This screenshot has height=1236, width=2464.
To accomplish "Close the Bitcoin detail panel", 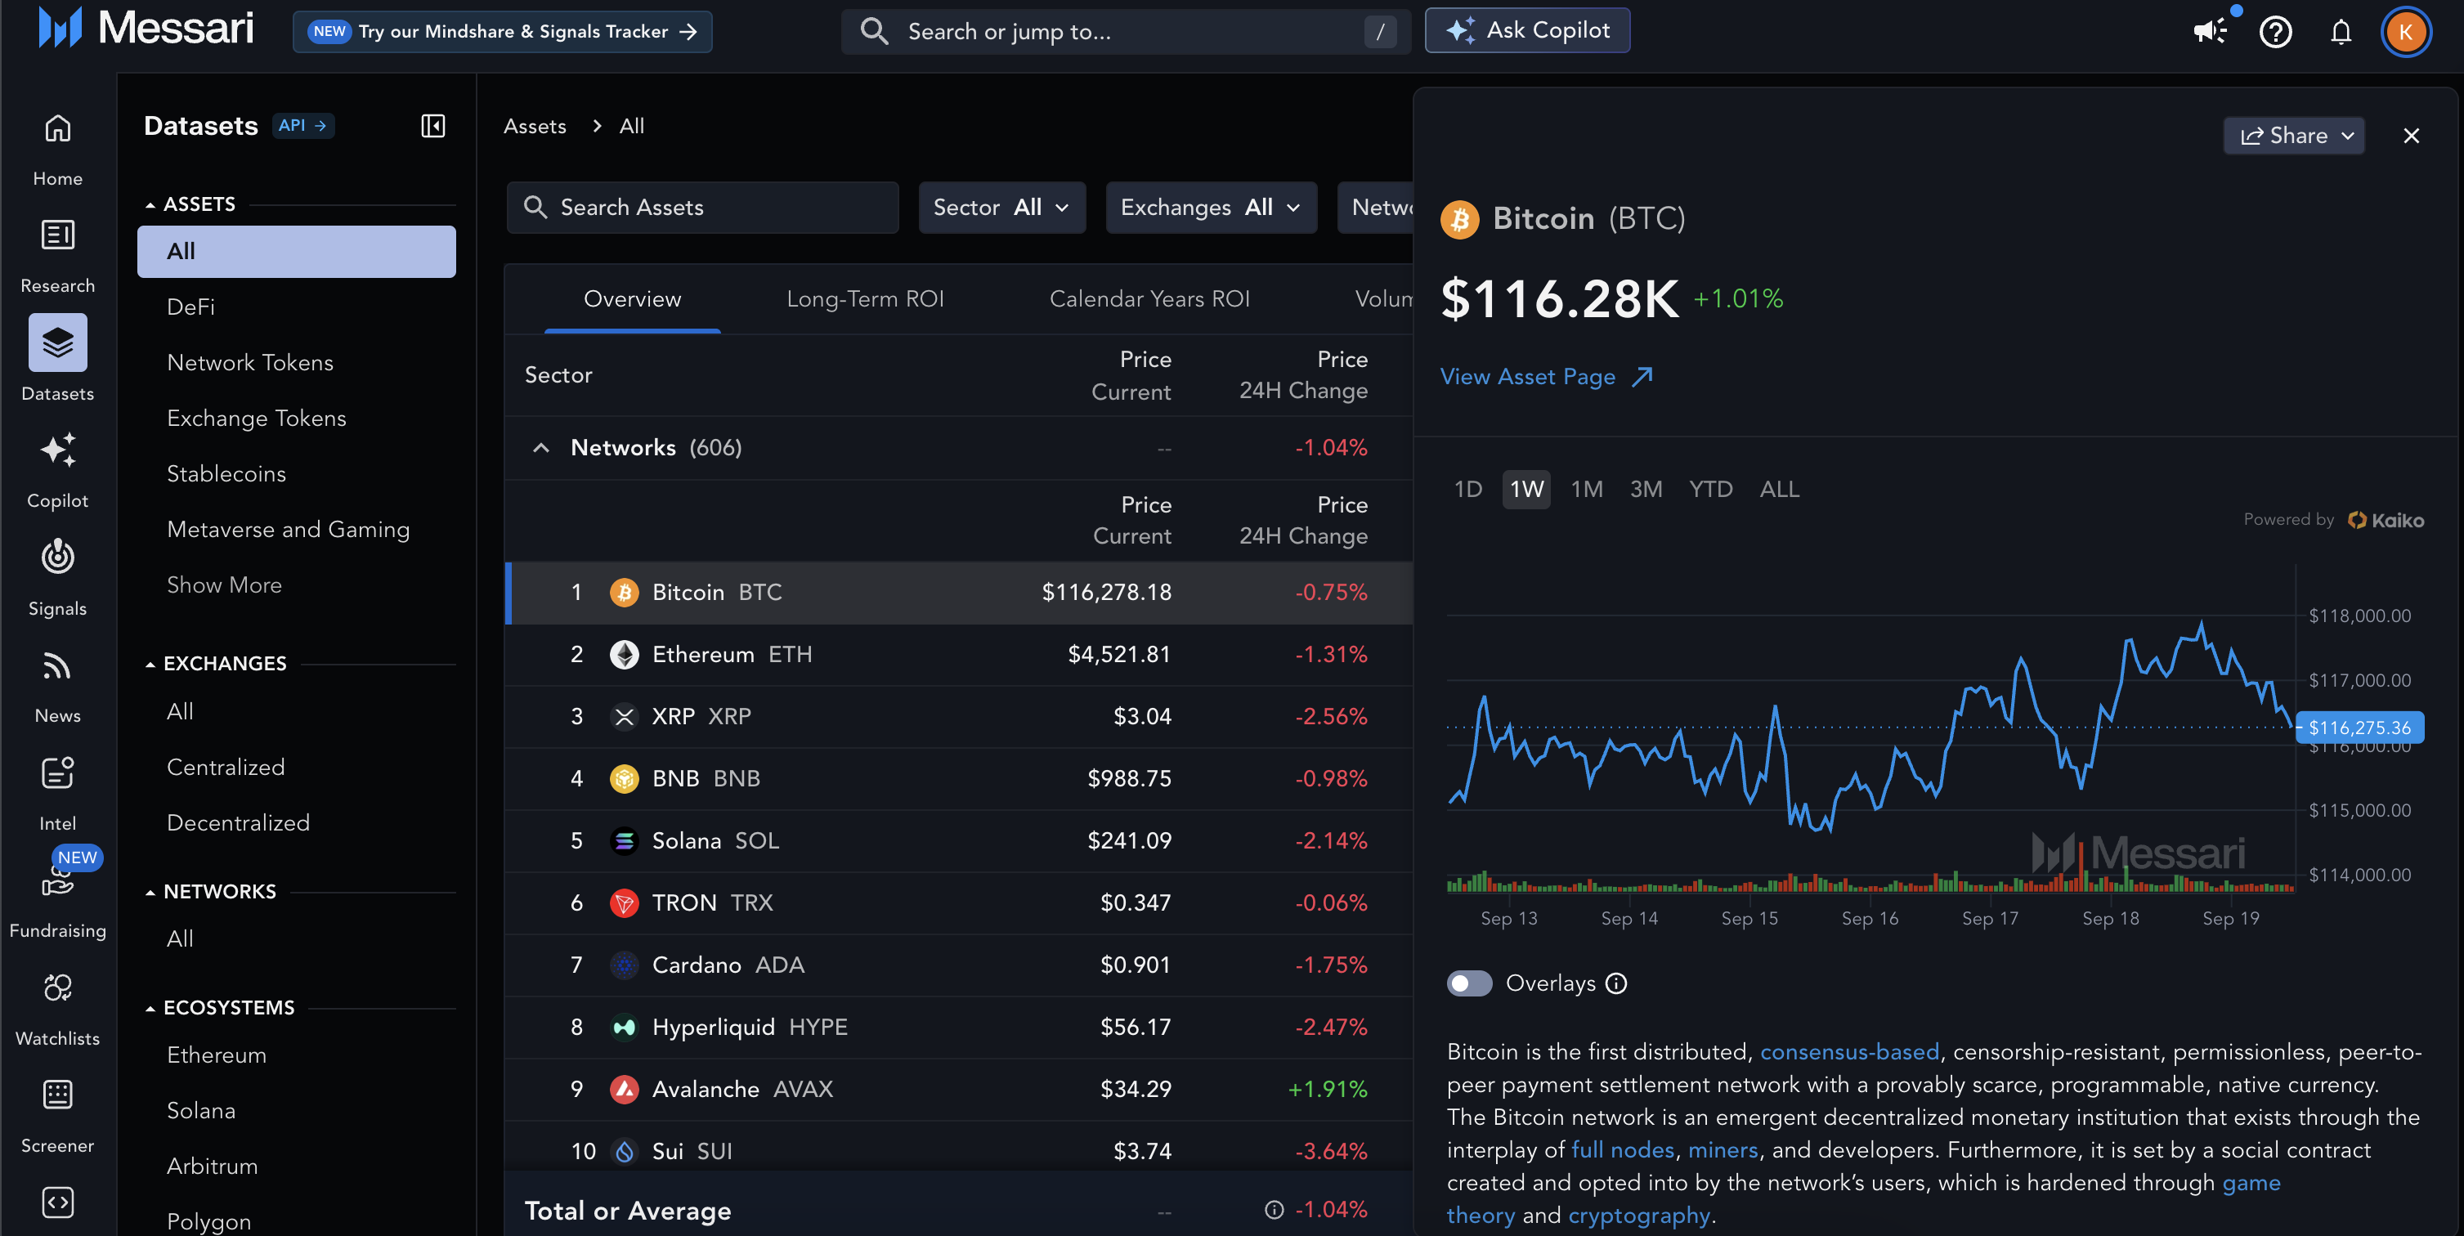I will pos(2412,136).
